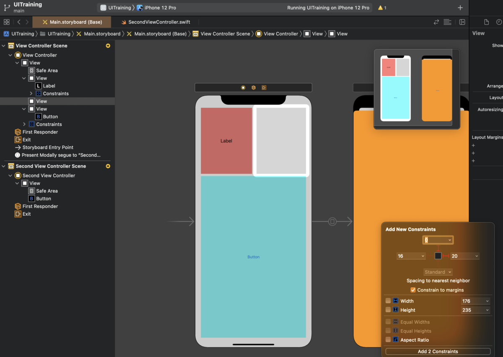
Task: Toggle the top spacing strut
Action: tap(438, 248)
